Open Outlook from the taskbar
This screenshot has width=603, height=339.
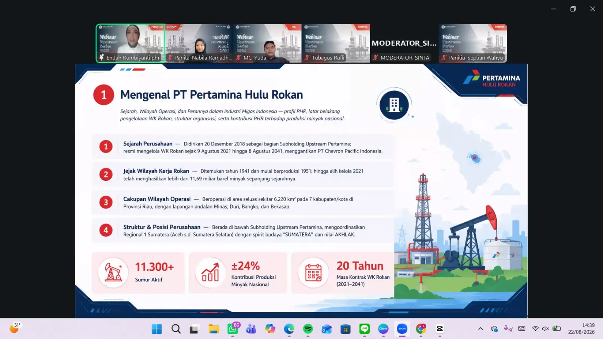327,329
